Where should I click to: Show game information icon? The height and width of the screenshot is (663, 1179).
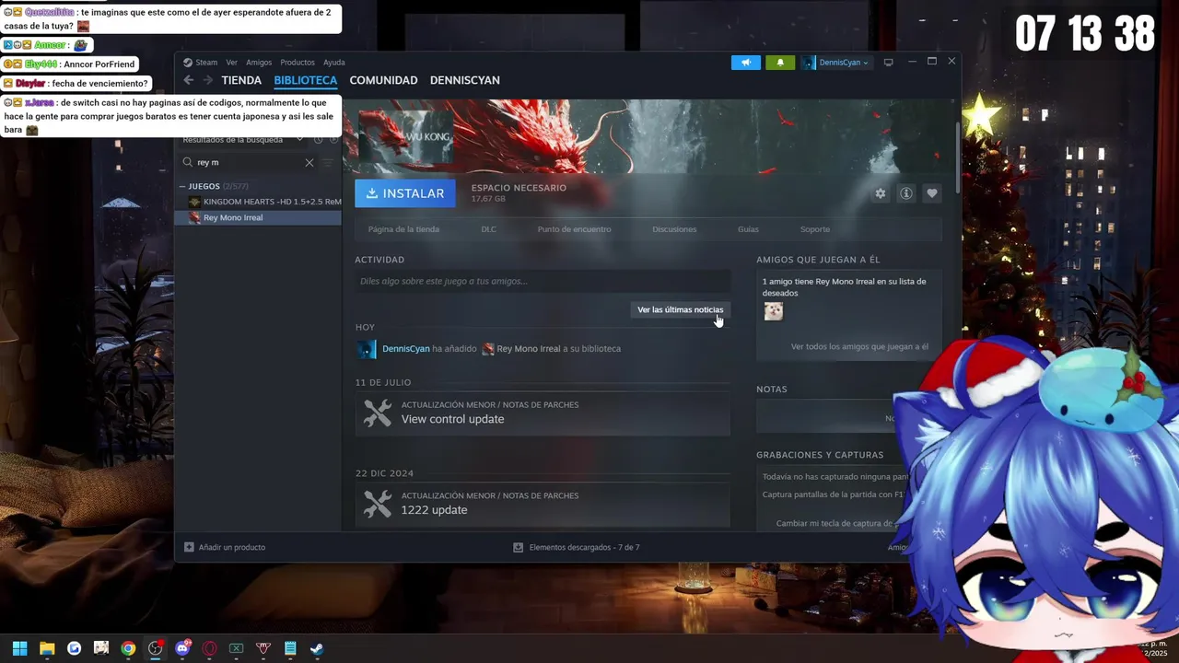coord(906,193)
